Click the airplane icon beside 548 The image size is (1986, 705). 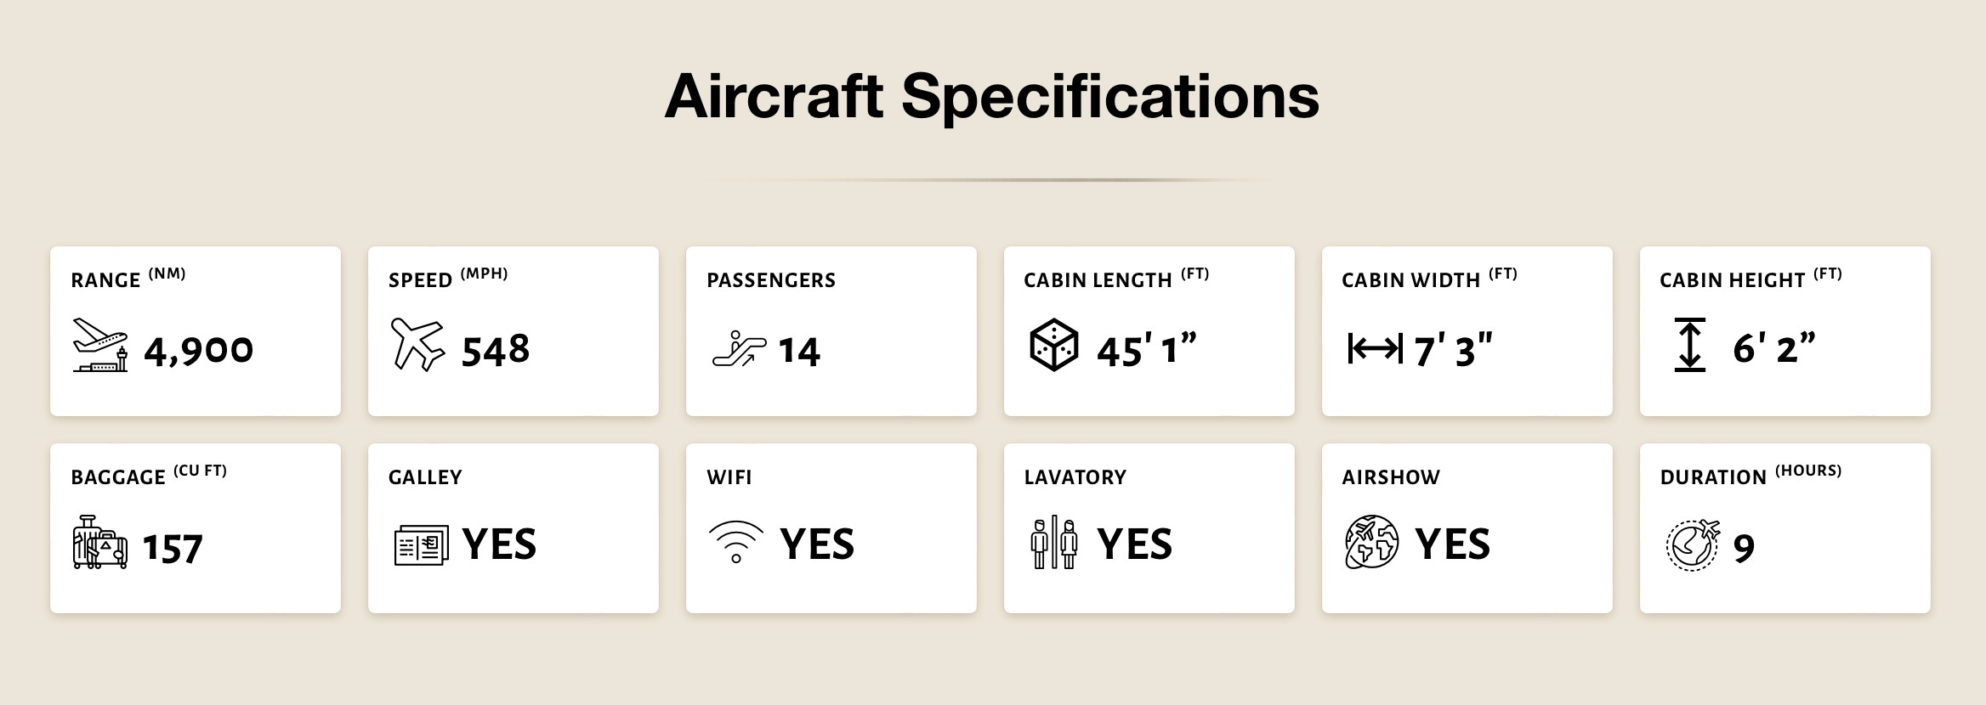(x=417, y=345)
